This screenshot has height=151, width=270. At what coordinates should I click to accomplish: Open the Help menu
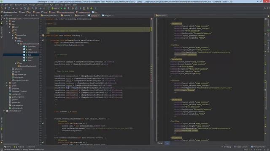coord(75,5)
